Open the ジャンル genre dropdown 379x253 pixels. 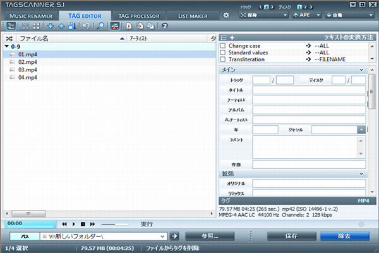[x=361, y=130]
